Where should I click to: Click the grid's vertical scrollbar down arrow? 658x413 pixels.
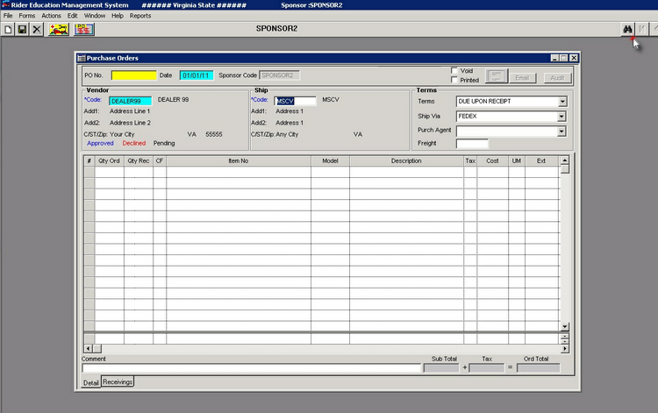[x=564, y=324]
